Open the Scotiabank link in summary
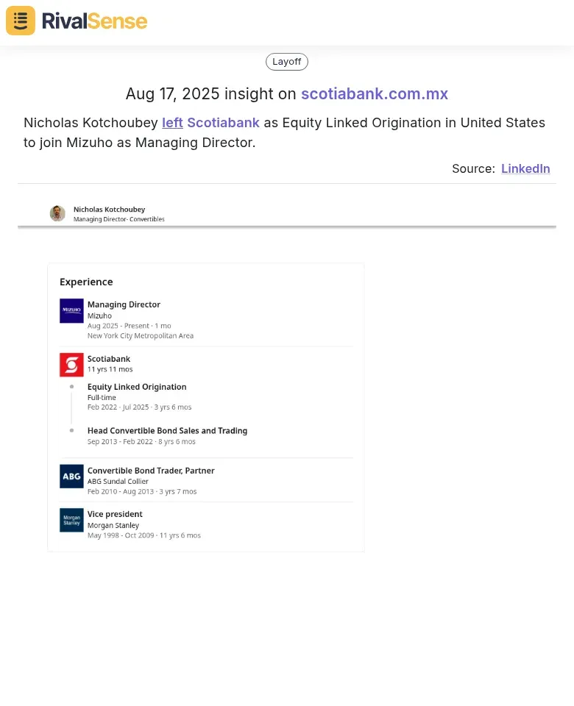The height and width of the screenshot is (706, 574). tap(223, 123)
